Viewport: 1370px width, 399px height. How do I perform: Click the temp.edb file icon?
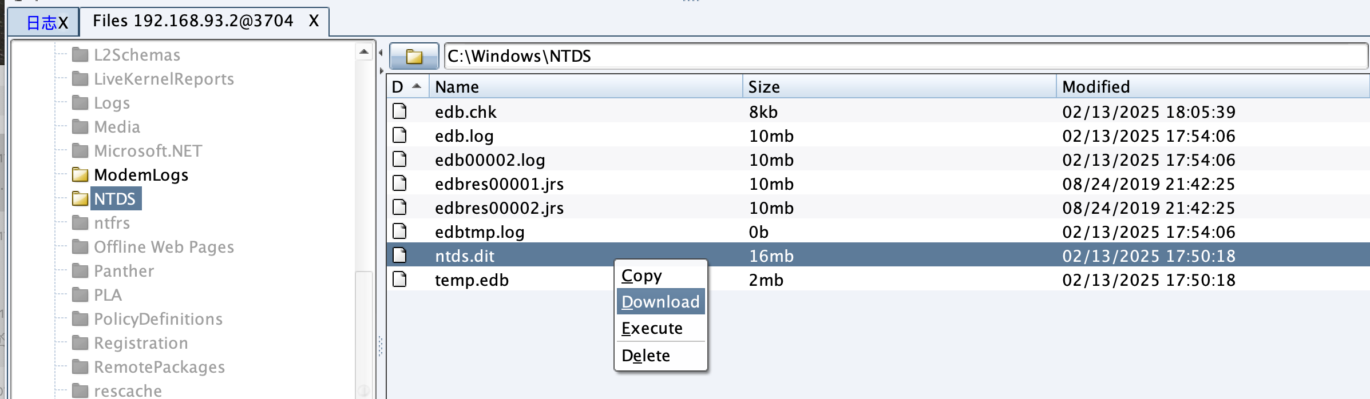click(x=400, y=280)
